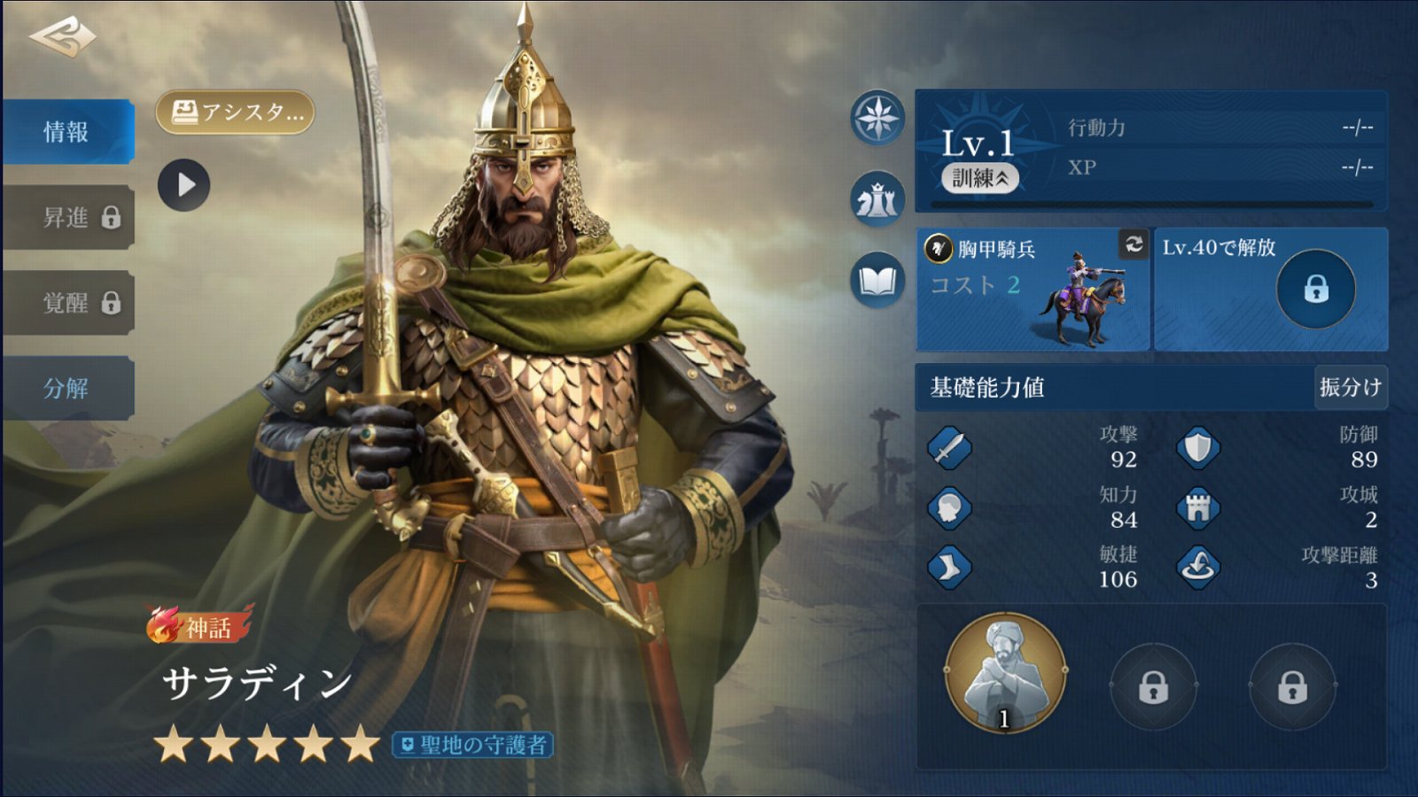Expand the 訓練 training button
Viewport: 1418px width, 797px height.
[979, 178]
